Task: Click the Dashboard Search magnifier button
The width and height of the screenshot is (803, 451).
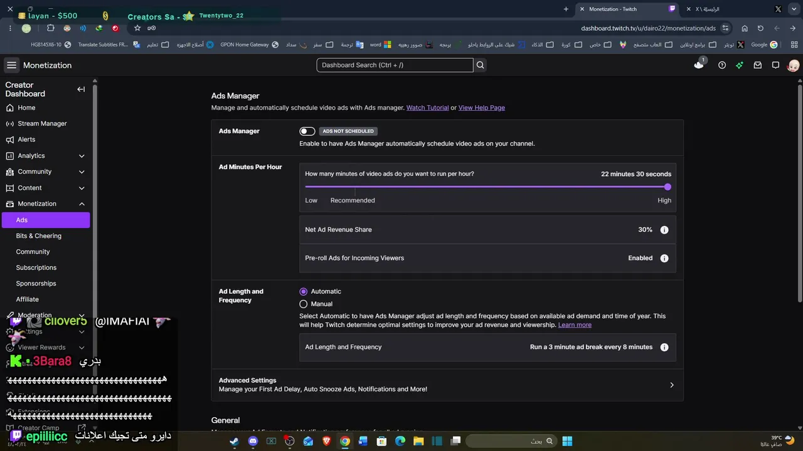Action: pos(481,65)
